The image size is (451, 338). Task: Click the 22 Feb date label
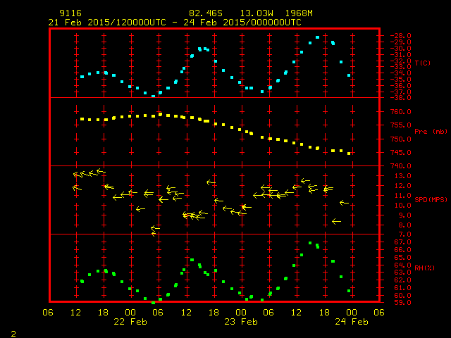(130, 322)
